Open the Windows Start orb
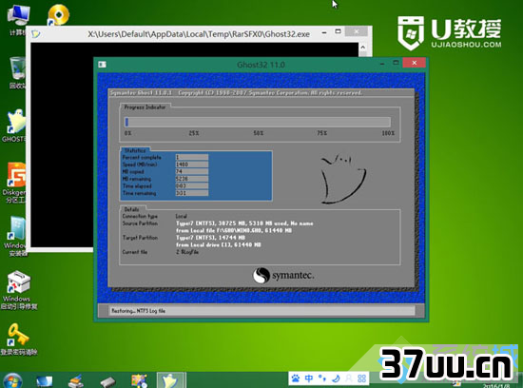Screen dimensions: 523x388 click(11, 380)
